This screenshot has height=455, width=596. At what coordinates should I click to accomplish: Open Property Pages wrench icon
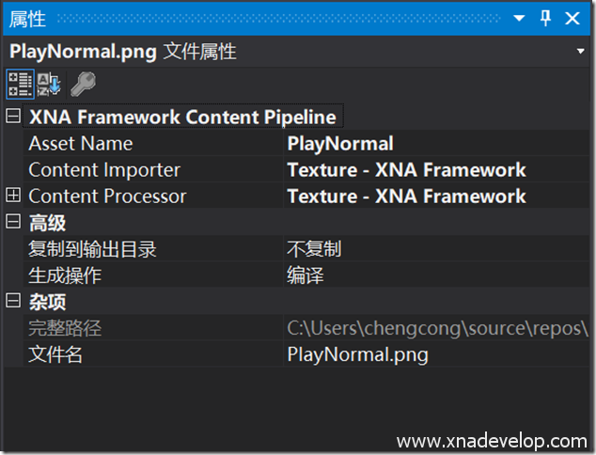(x=82, y=83)
